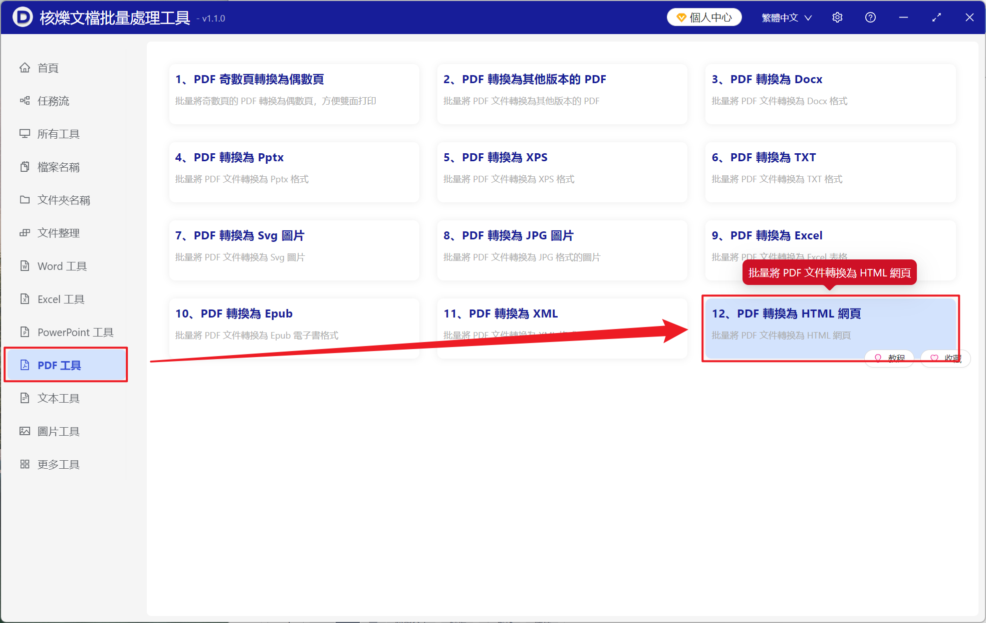Open the 檔案名稱 sidebar menu item
This screenshot has width=986, height=623.
(x=58, y=167)
